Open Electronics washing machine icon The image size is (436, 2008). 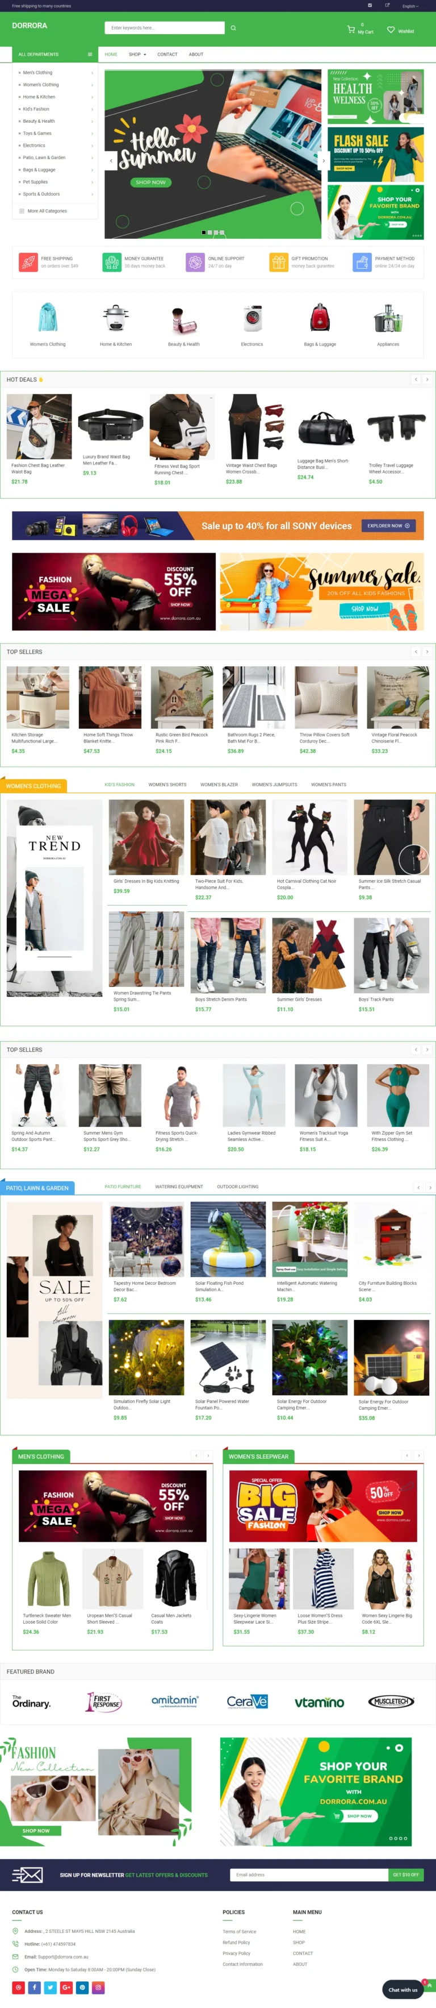pyautogui.click(x=252, y=317)
